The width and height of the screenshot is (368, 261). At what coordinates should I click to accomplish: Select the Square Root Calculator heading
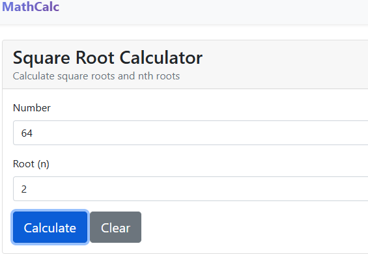(x=107, y=58)
